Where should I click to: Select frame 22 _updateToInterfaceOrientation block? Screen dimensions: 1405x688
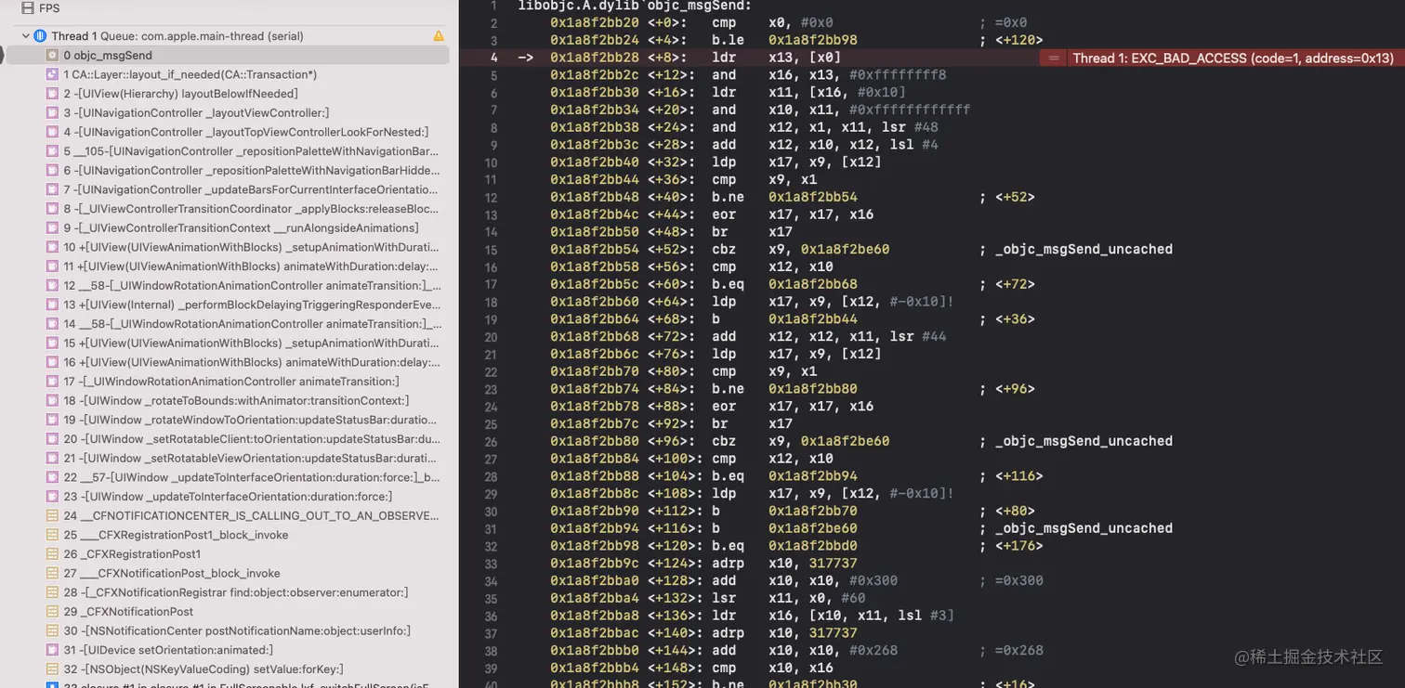229,477
